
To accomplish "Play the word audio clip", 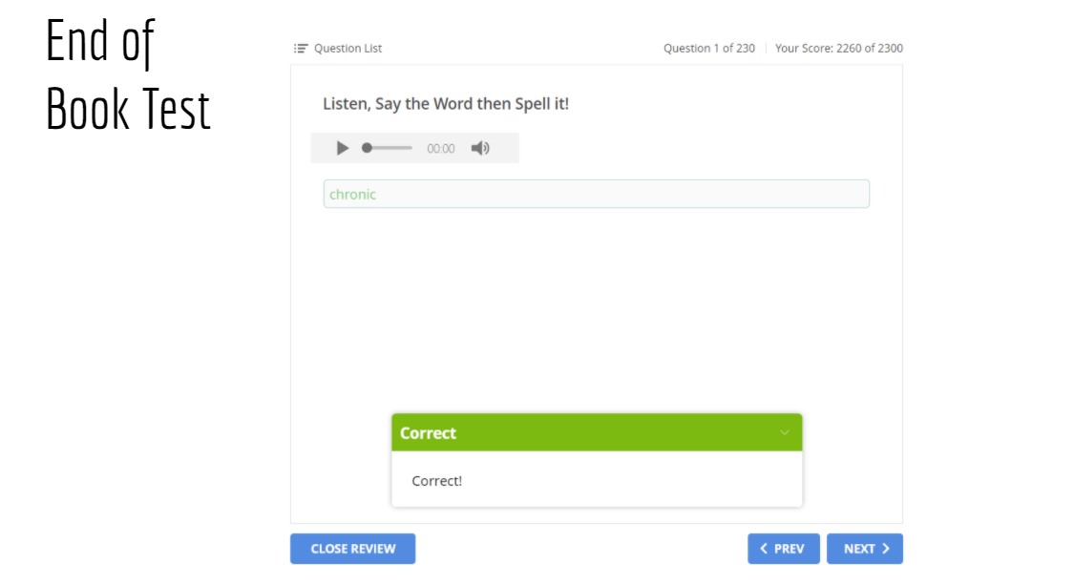I will [343, 148].
